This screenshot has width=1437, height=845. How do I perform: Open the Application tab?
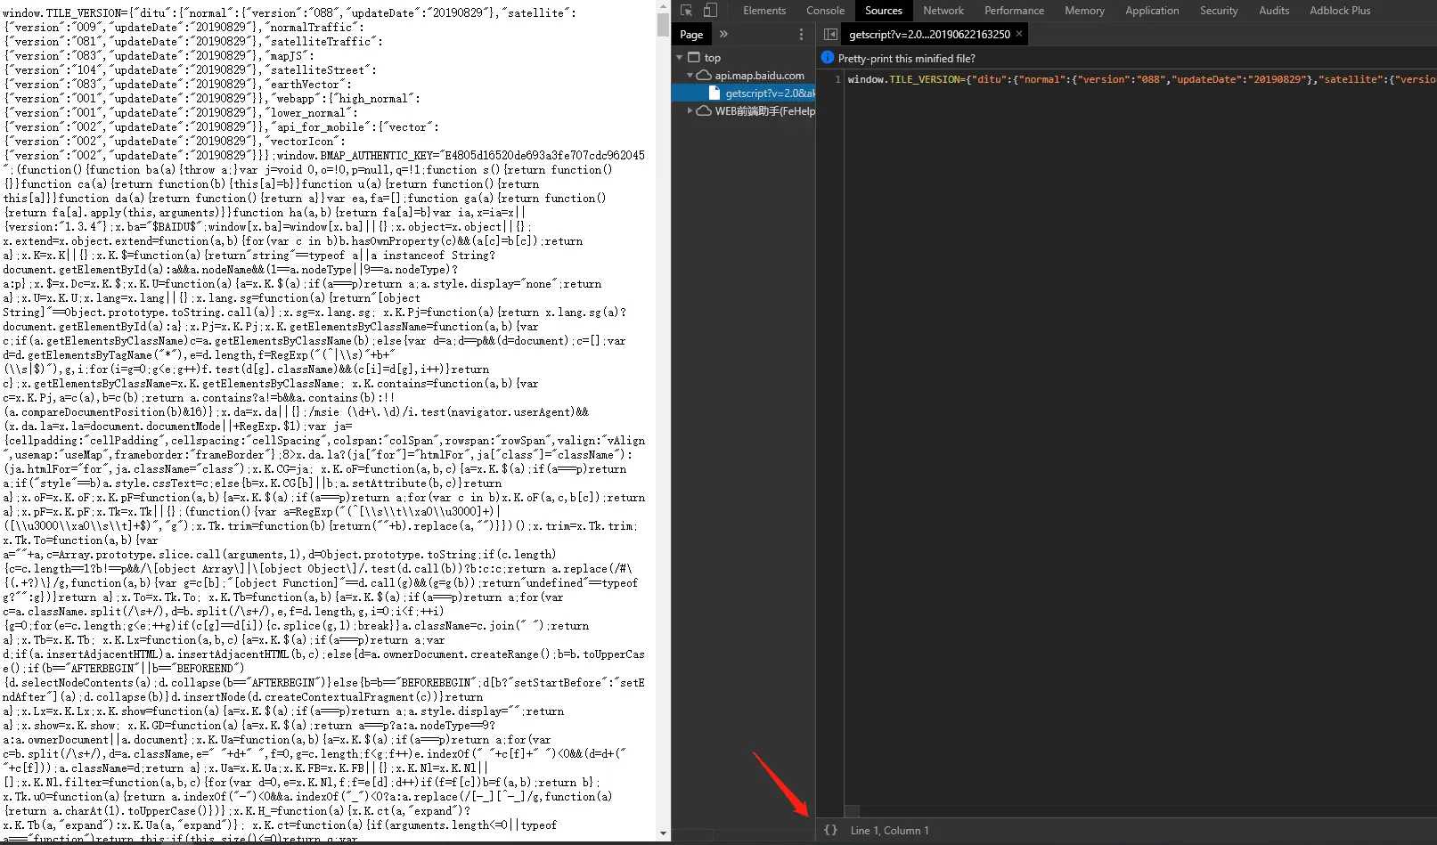pos(1152,11)
